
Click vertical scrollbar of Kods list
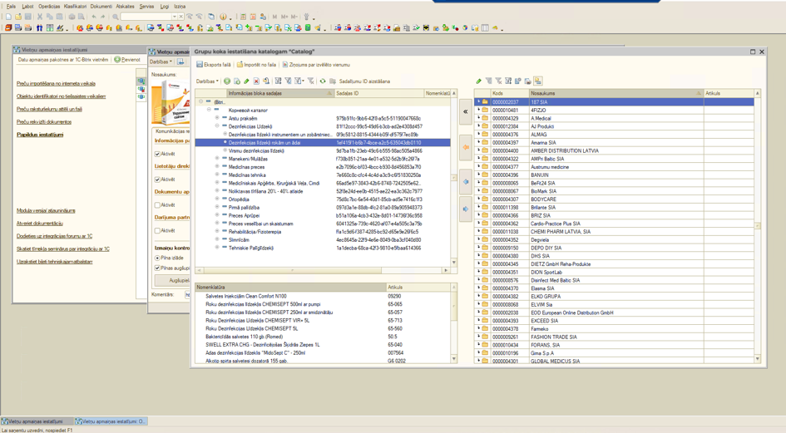[x=758, y=227]
